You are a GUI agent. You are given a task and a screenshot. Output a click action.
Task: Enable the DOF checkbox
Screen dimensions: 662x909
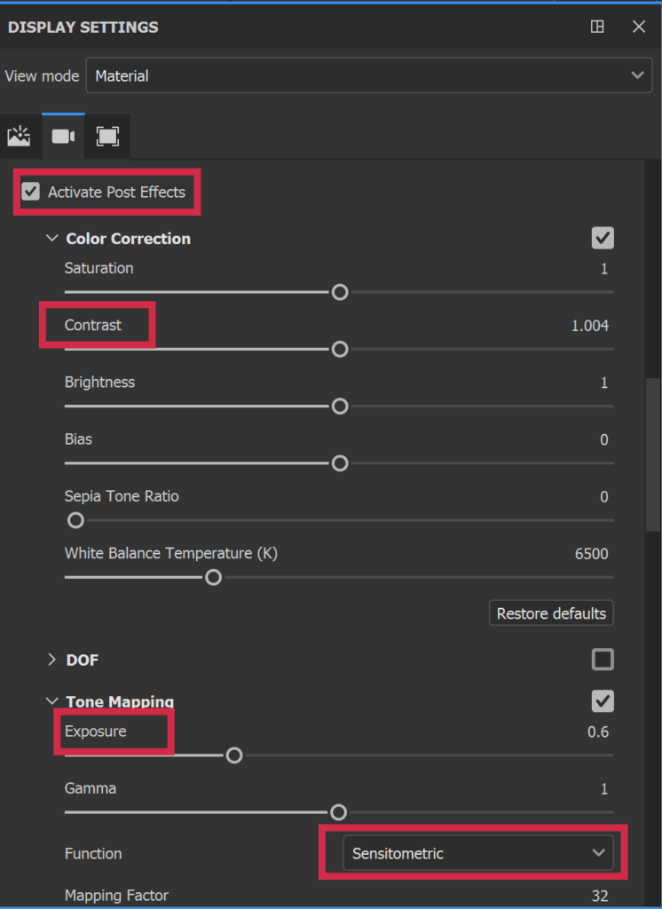click(603, 660)
